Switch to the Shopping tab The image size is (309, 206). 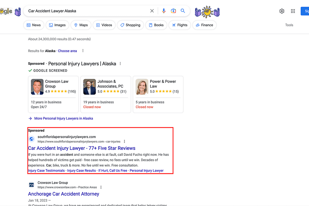pyautogui.click(x=131, y=25)
